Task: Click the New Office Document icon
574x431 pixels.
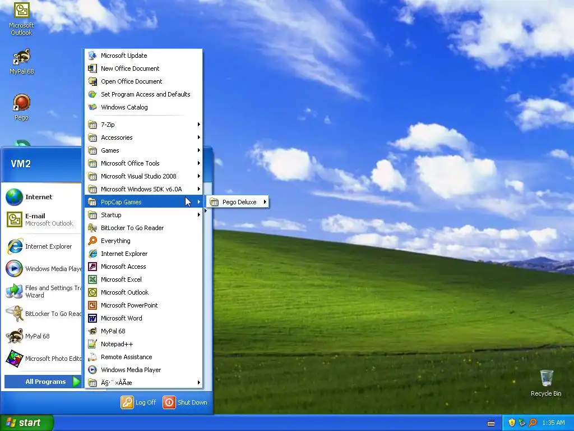Action: click(92, 68)
